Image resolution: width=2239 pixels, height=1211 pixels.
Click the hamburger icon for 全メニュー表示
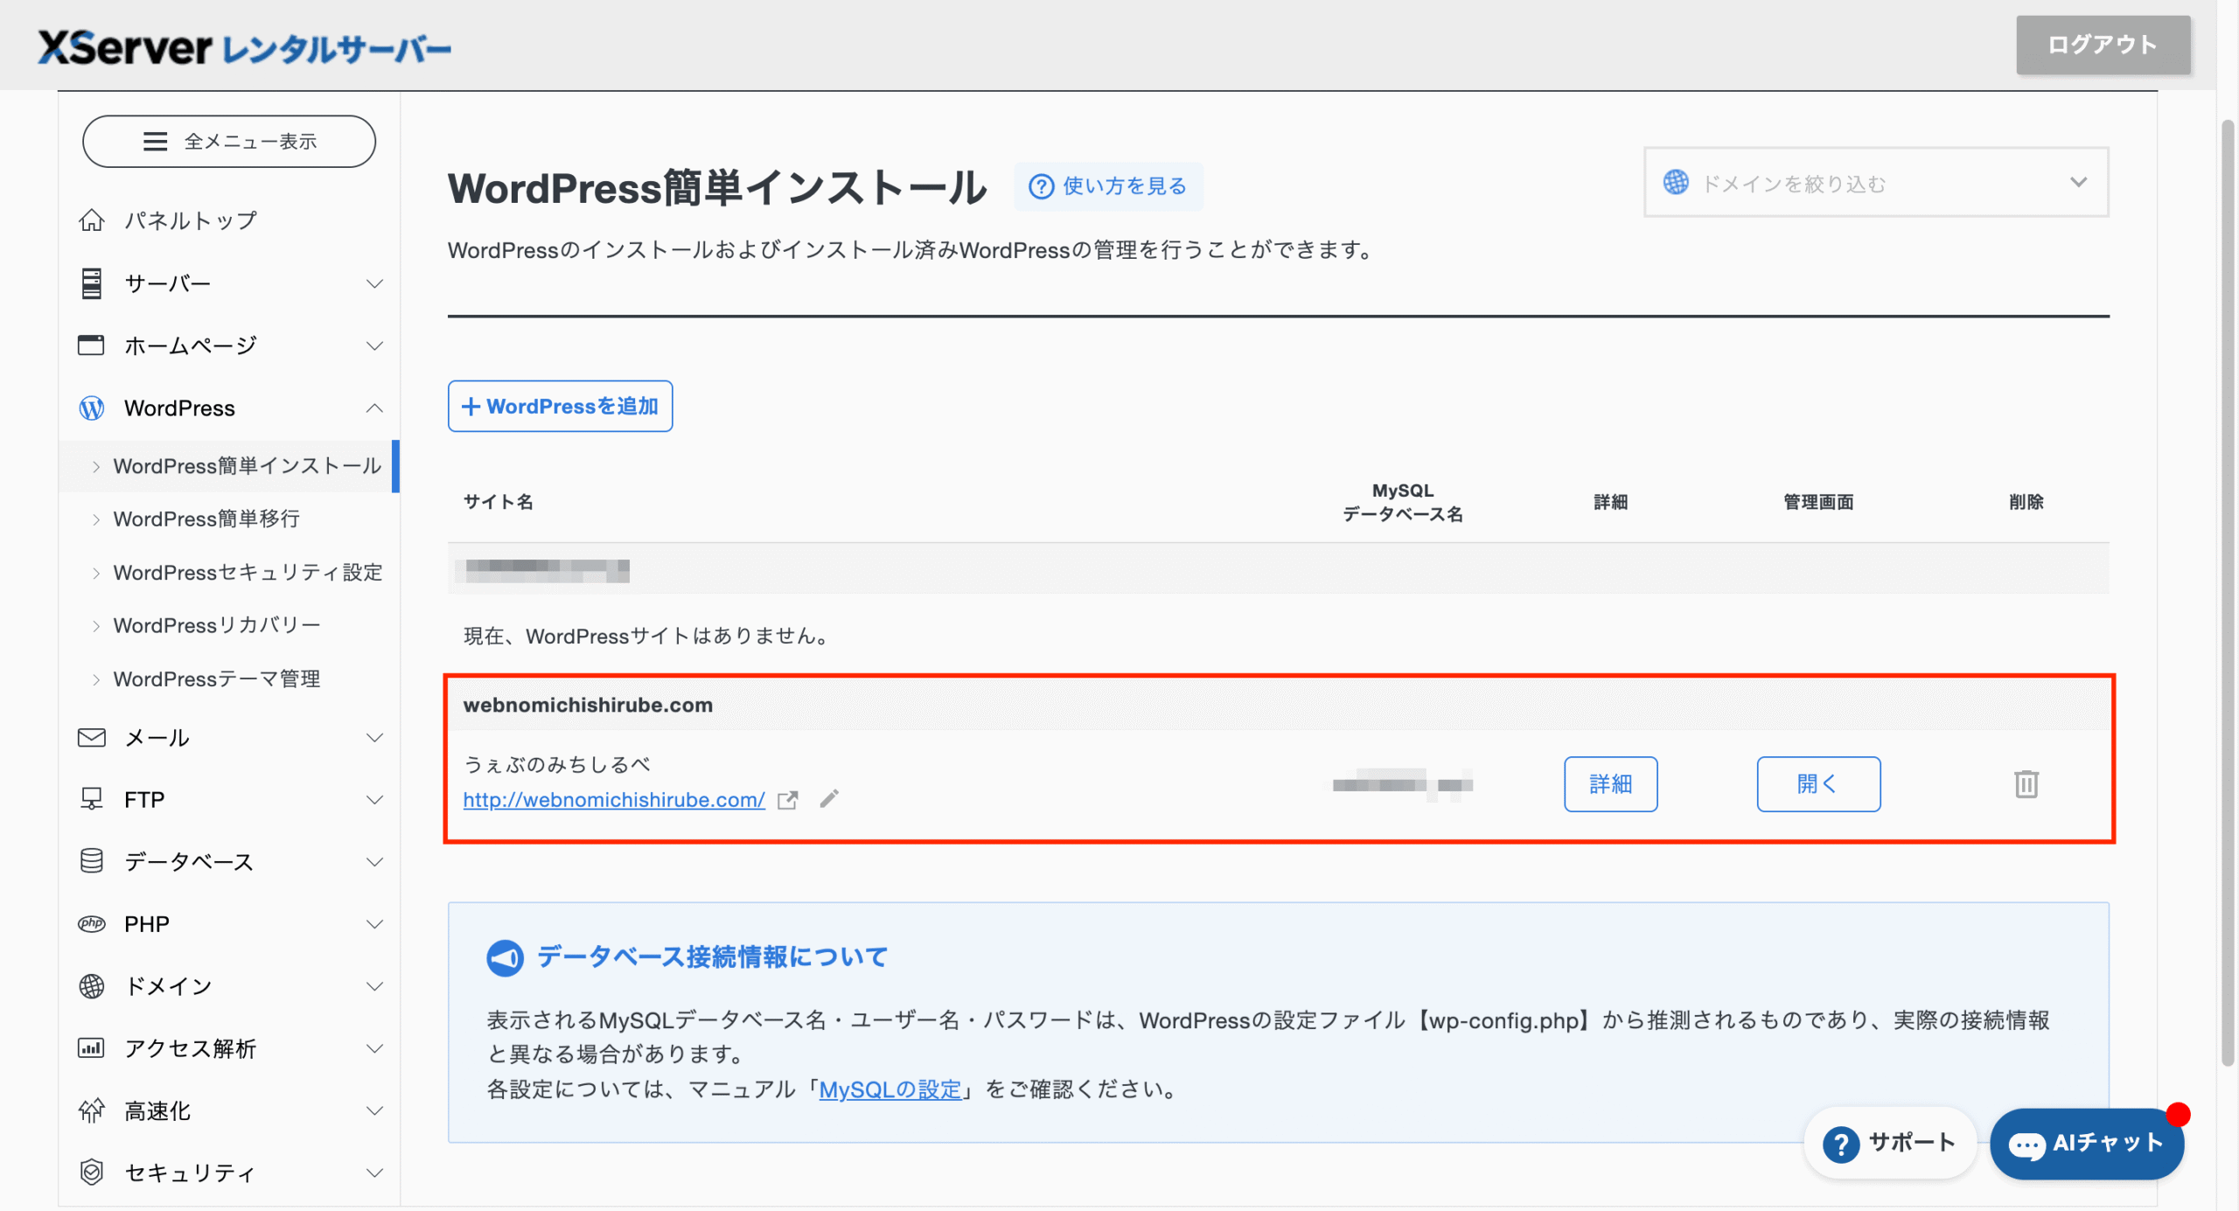[156, 142]
